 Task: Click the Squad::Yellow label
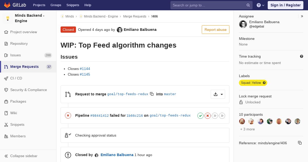click(253, 83)
